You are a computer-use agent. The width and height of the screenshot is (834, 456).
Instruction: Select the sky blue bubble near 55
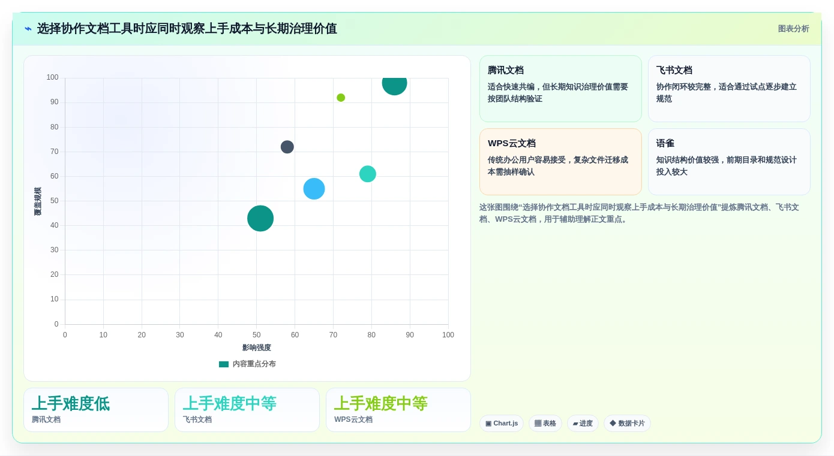point(314,189)
